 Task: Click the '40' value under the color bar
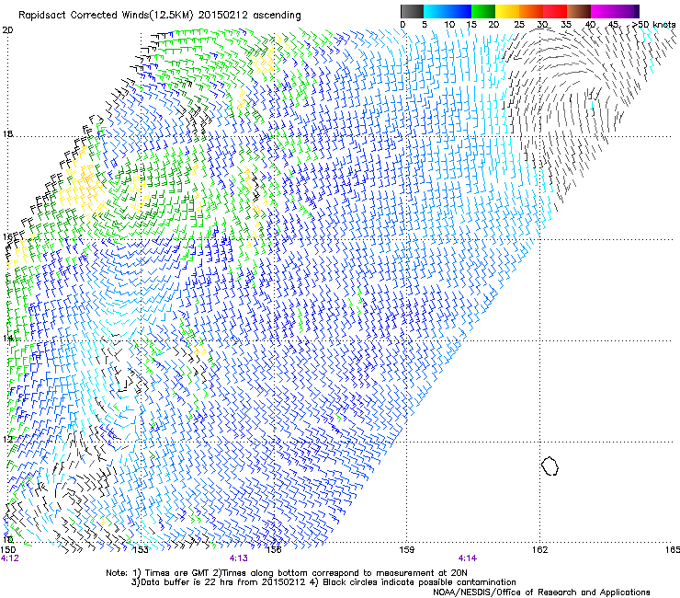point(590,25)
